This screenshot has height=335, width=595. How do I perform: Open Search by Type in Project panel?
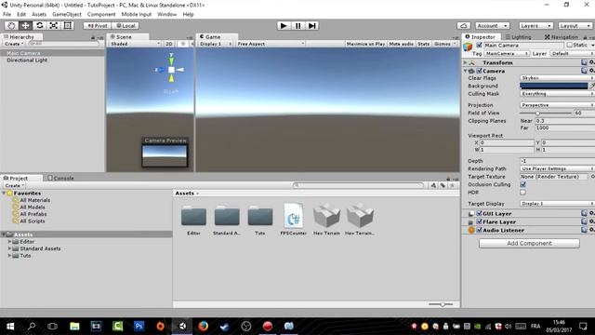(x=433, y=185)
